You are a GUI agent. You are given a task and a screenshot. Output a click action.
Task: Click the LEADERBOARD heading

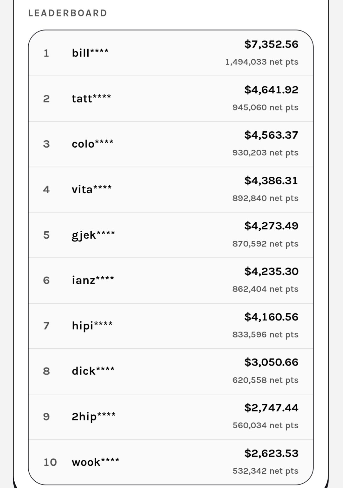(68, 13)
